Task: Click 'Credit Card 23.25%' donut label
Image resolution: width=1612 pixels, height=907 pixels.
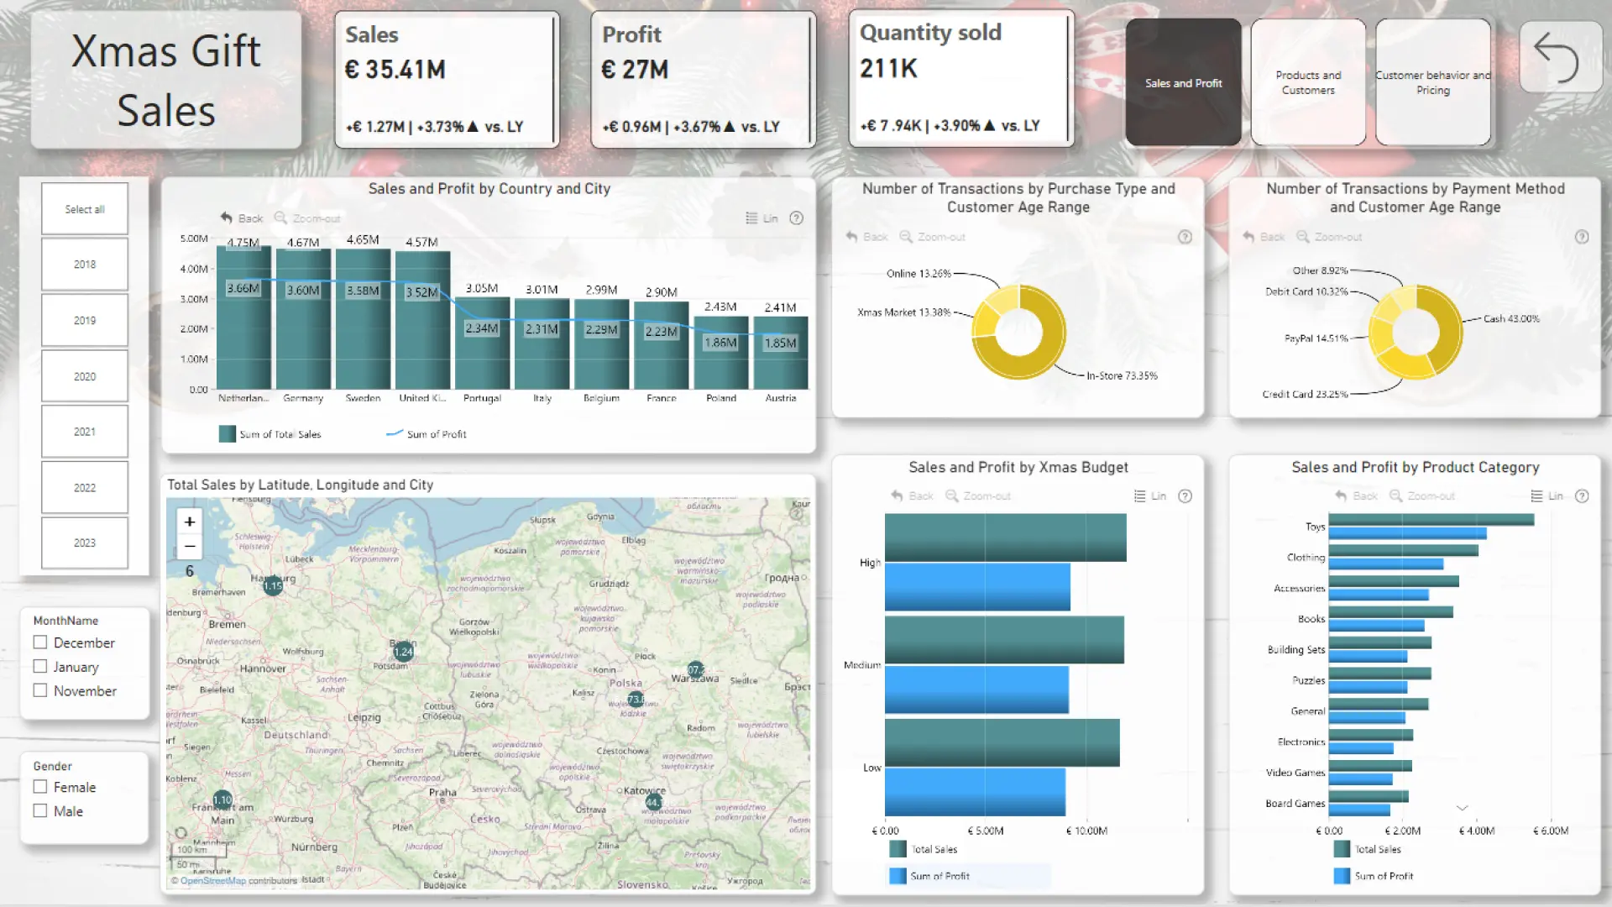Action: 1305,394
